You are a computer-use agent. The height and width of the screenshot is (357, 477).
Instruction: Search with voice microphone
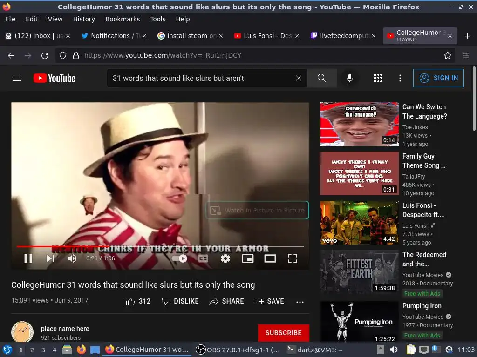pos(350,78)
